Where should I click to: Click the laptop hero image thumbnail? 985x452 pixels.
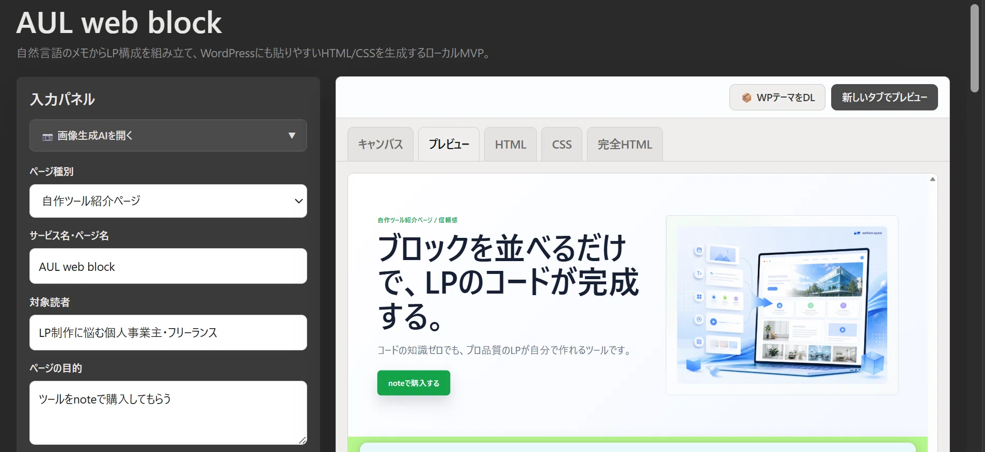782,305
